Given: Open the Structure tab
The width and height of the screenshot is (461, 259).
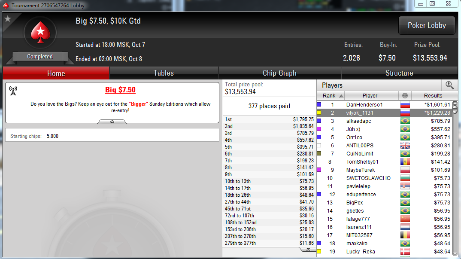Looking at the screenshot, I should pyautogui.click(x=399, y=73).
